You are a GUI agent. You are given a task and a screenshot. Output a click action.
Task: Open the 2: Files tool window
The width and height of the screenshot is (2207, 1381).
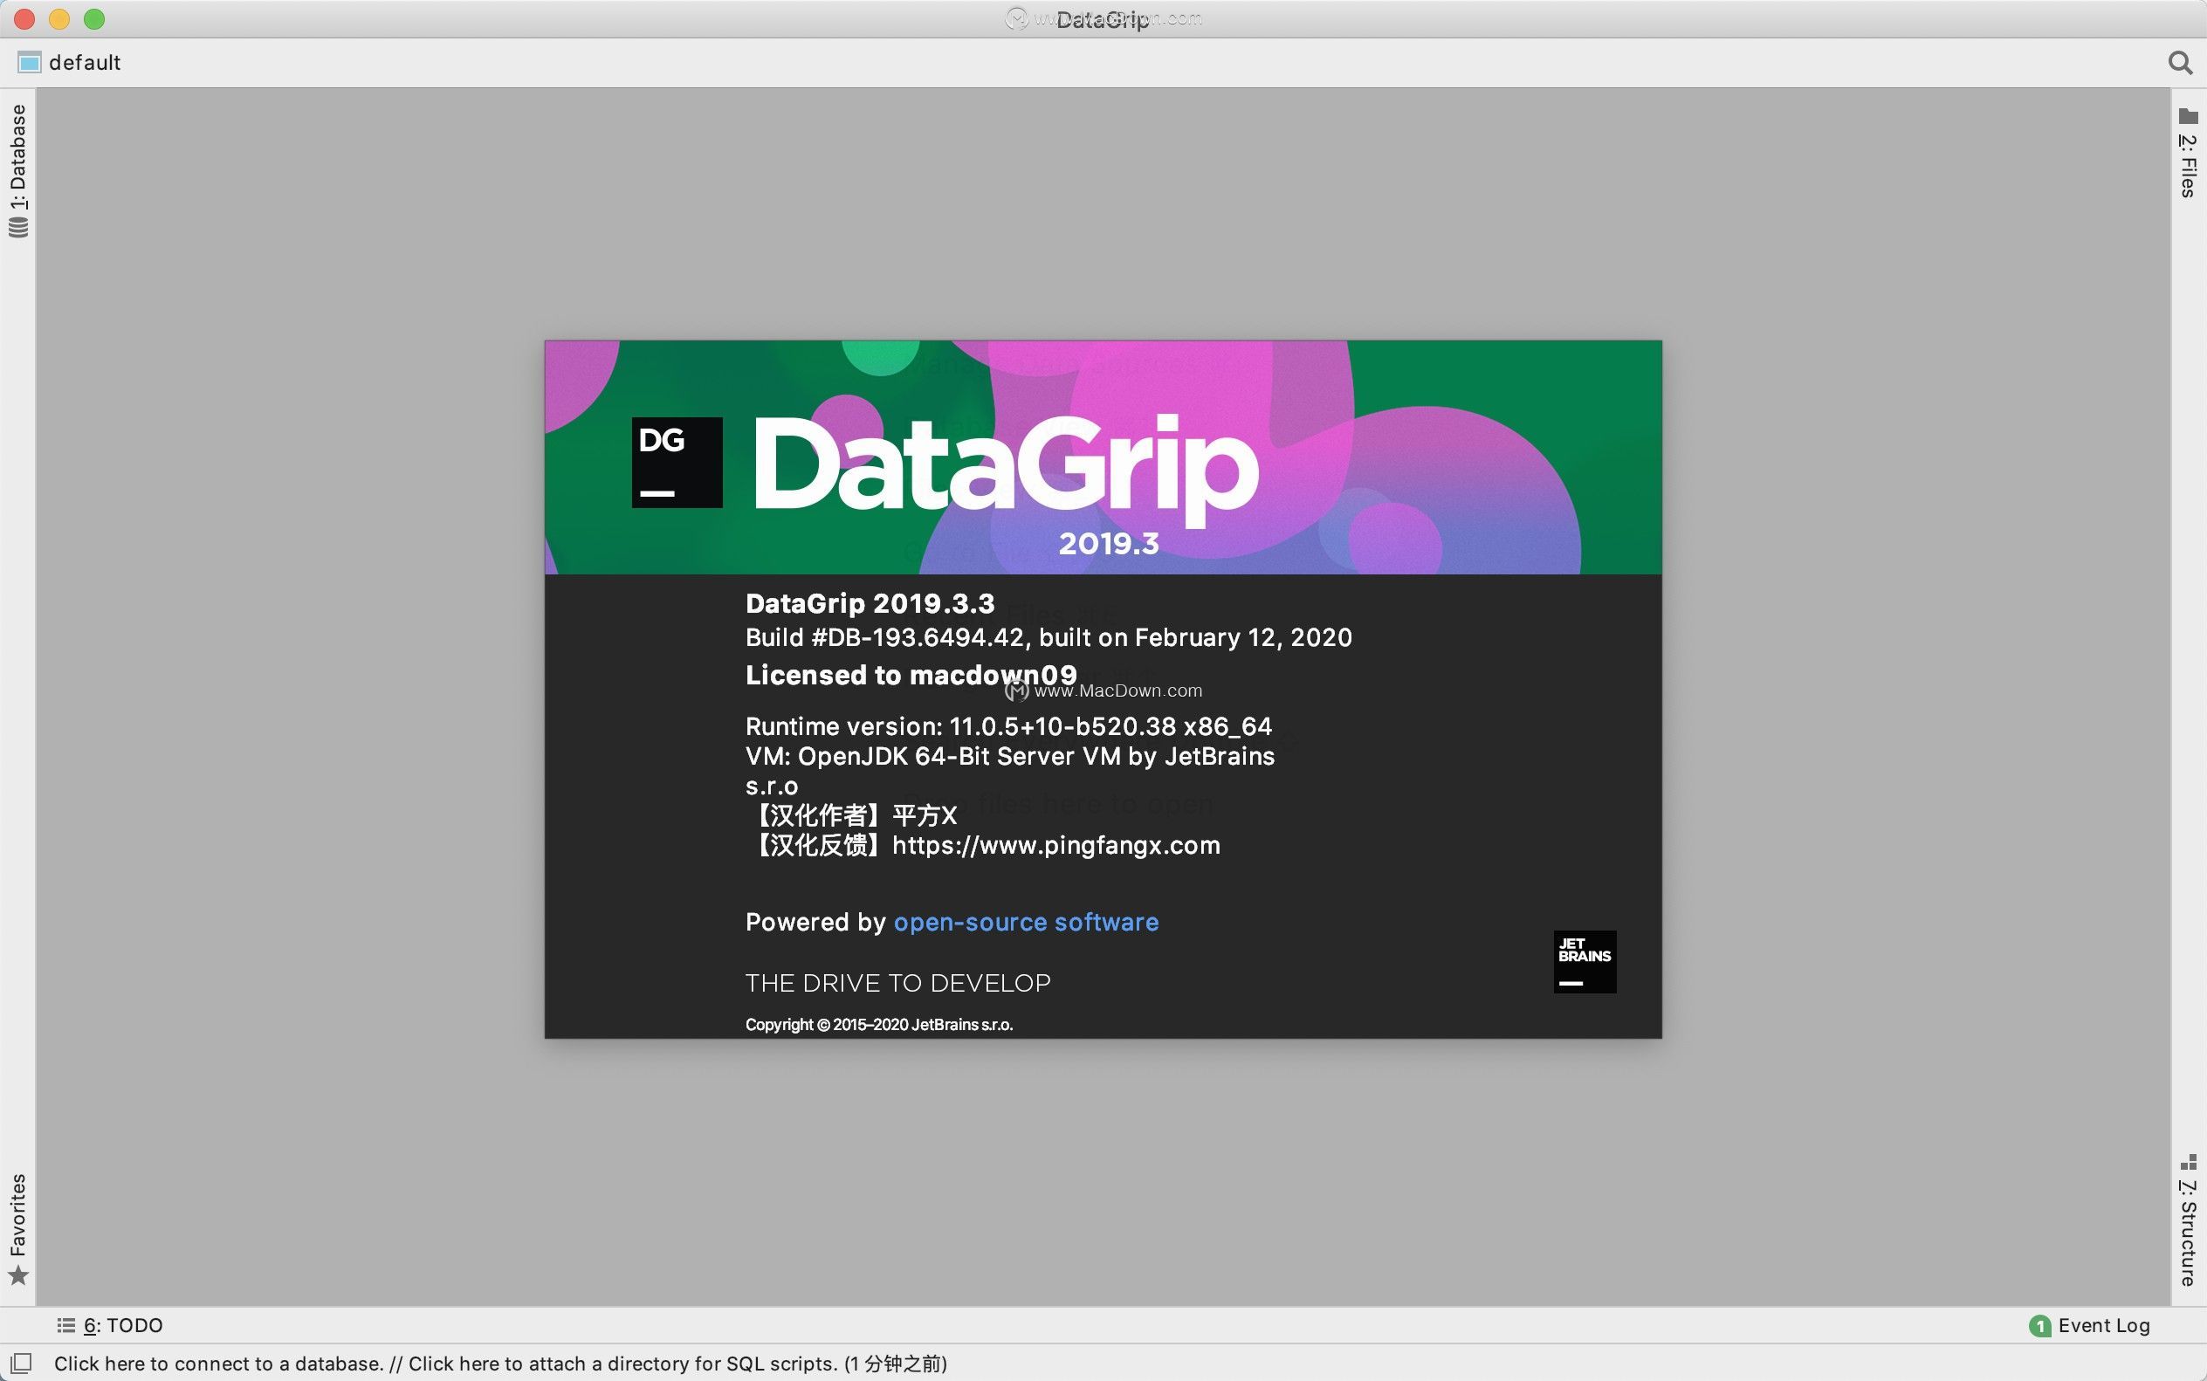click(2188, 153)
